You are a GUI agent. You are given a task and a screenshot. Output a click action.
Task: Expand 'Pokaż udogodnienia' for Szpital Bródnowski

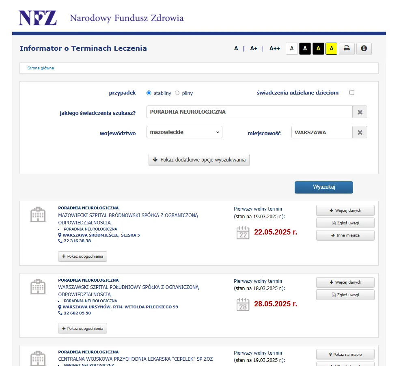pyautogui.click(x=82, y=256)
